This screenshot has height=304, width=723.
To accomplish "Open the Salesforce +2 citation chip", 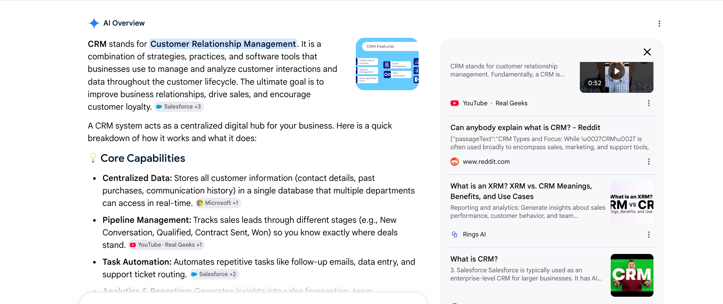I will point(214,274).
